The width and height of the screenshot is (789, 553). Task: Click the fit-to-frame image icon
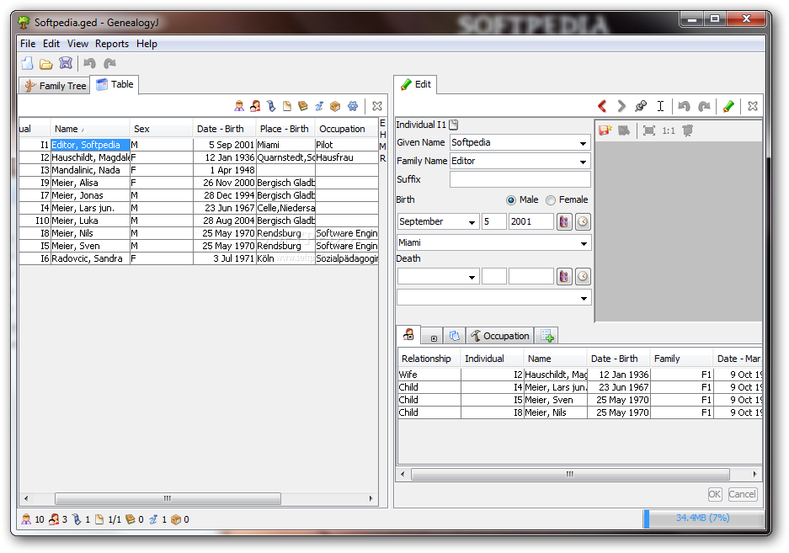[649, 130]
